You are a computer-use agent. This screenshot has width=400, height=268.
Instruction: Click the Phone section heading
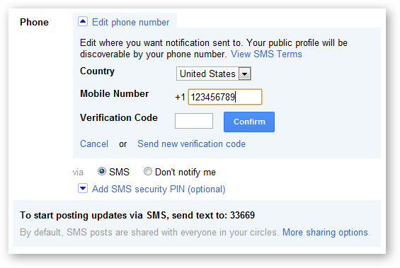pos(34,23)
